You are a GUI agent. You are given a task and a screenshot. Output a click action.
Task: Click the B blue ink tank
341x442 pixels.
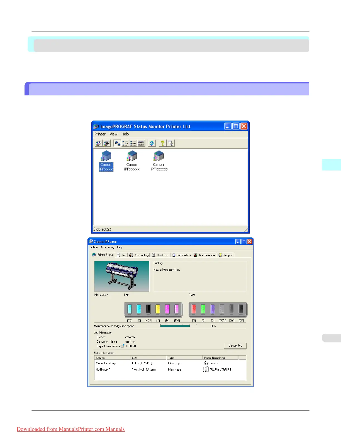[213, 309]
